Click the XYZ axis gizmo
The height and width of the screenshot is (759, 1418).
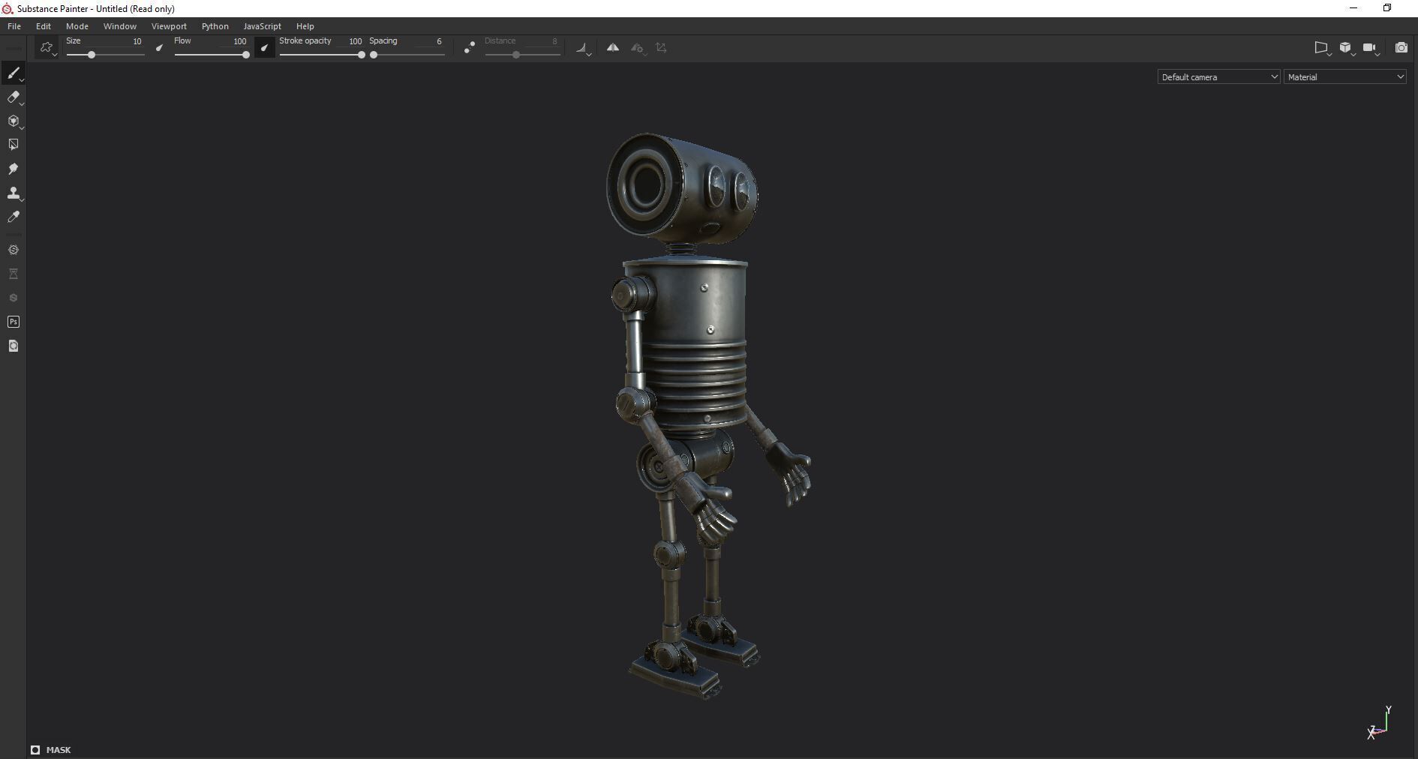coord(1380,723)
